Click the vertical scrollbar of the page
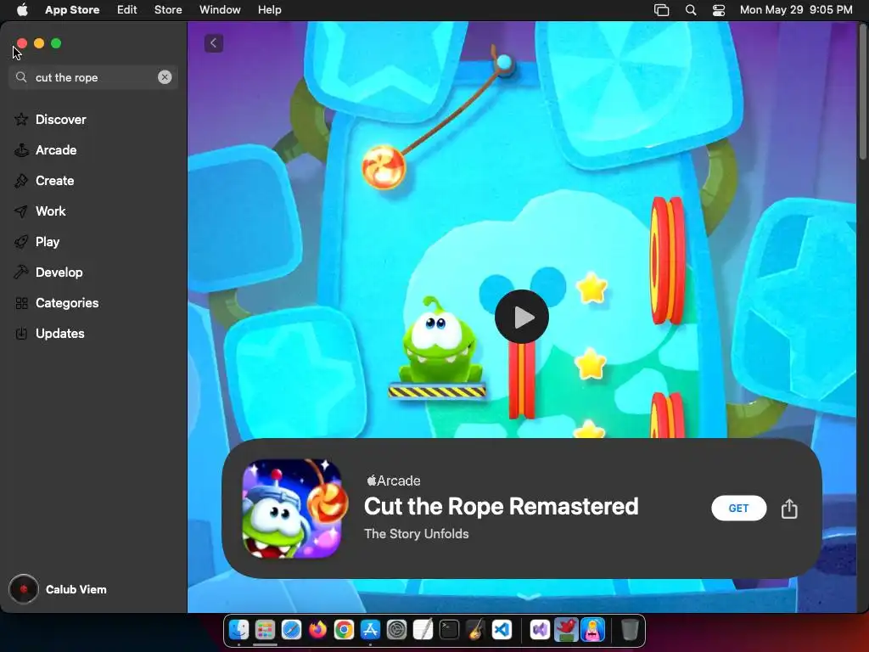869x652 pixels. tap(862, 92)
